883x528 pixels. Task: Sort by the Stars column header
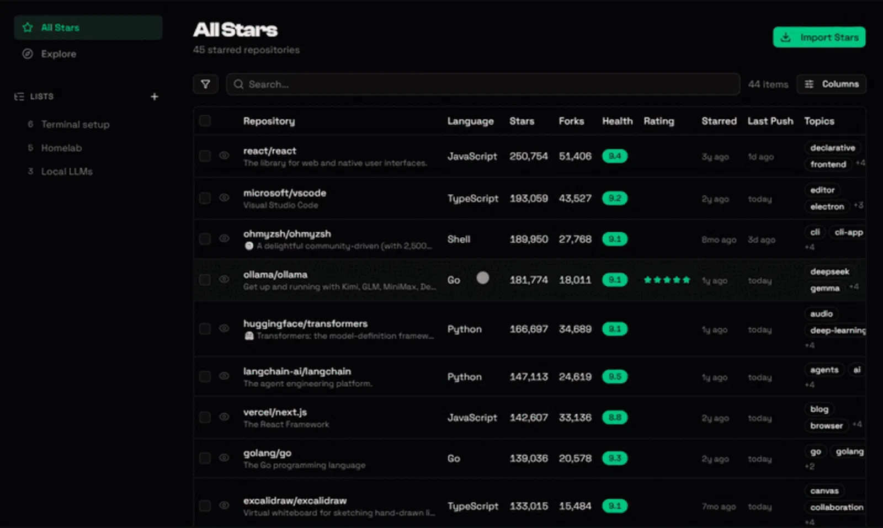522,121
